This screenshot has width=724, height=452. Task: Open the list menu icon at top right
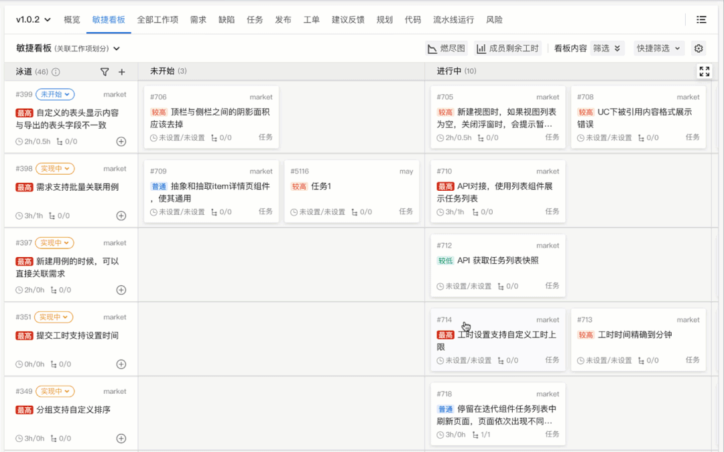[x=701, y=19]
